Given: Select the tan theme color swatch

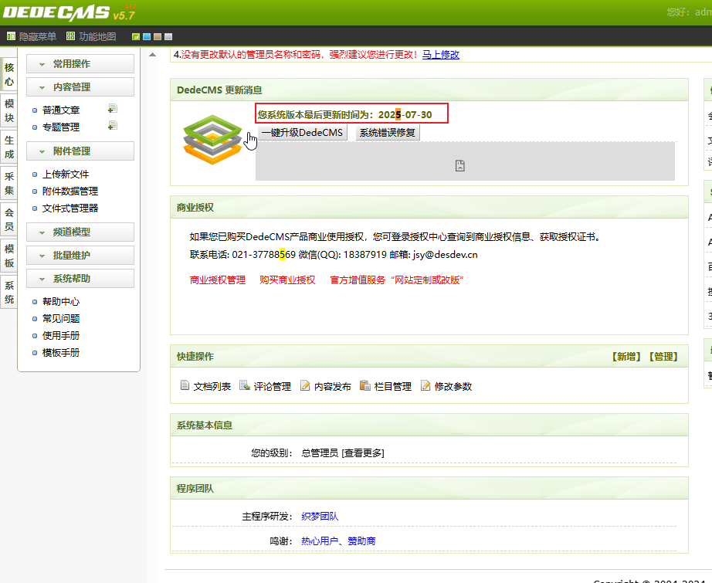Looking at the screenshot, I should tap(158, 37).
